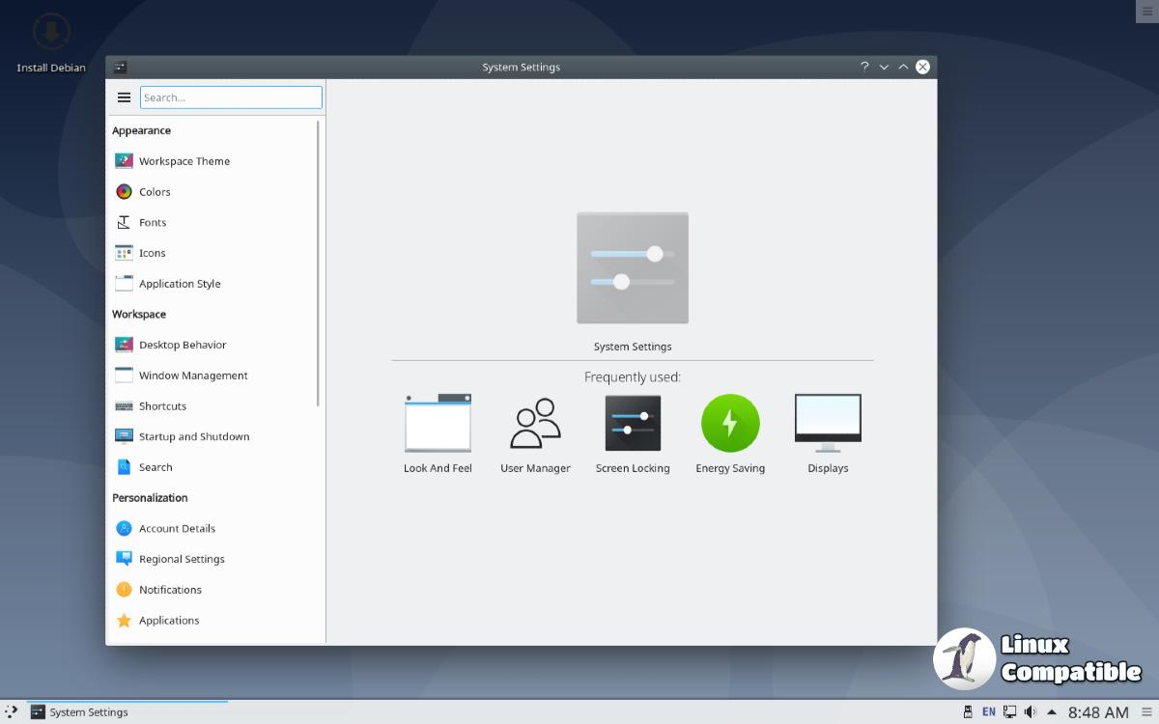Expand hidden system tray icons arrow

click(x=1052, y=712)
